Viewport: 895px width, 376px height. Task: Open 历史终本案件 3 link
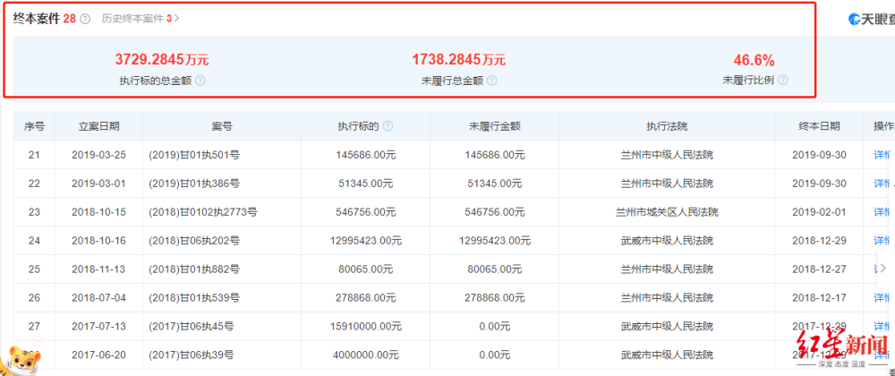[141, 19]
